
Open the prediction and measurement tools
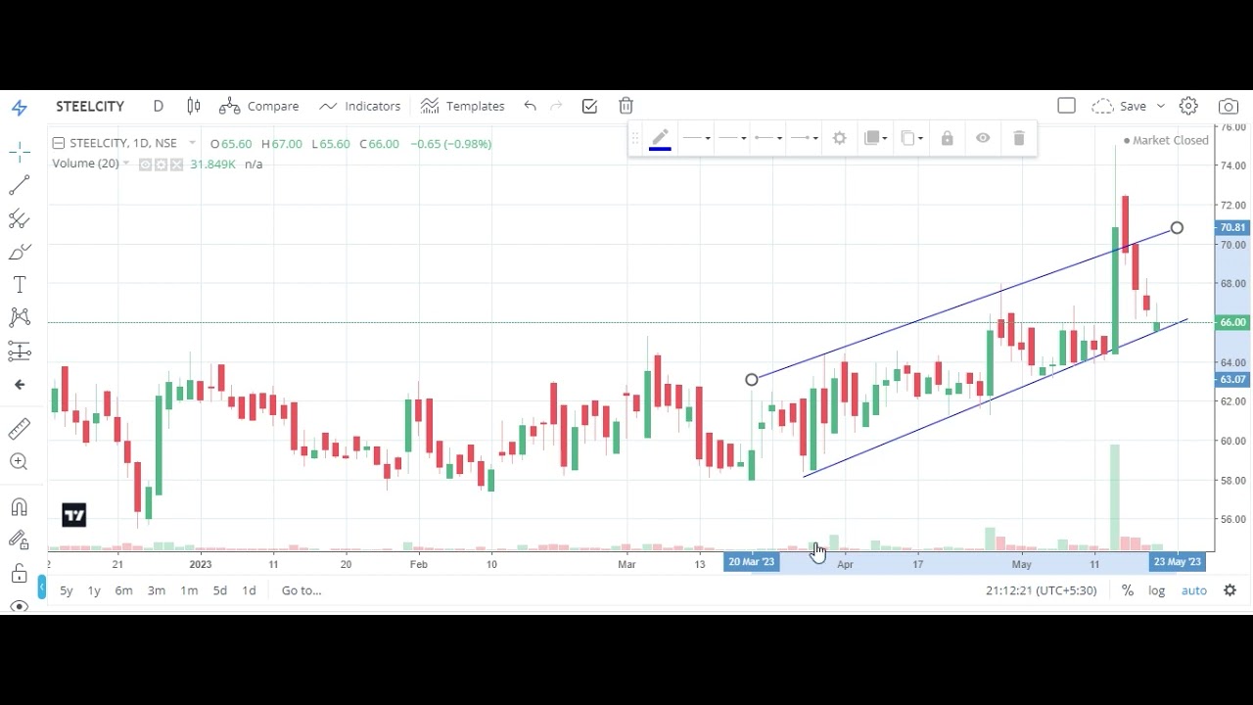[x=20, y=352]
